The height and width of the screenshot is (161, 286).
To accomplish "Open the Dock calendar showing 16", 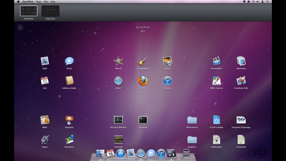I will click(110, 153).
